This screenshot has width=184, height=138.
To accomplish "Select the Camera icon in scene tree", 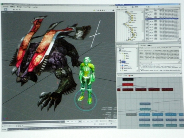I will click(120, 50).
